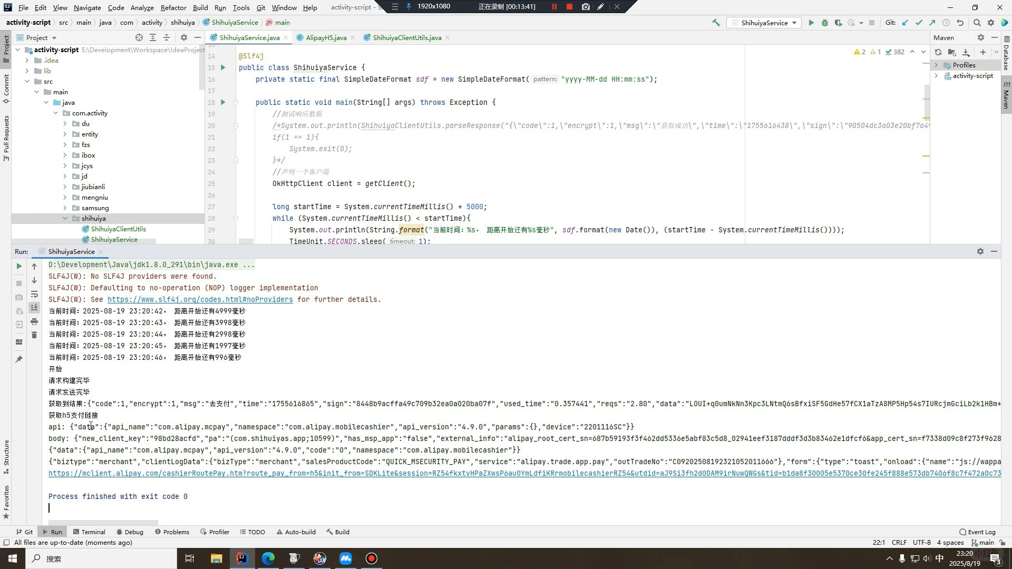
Task: Open Microsoft Edge from the taskbar
Action: click(268, 558)
